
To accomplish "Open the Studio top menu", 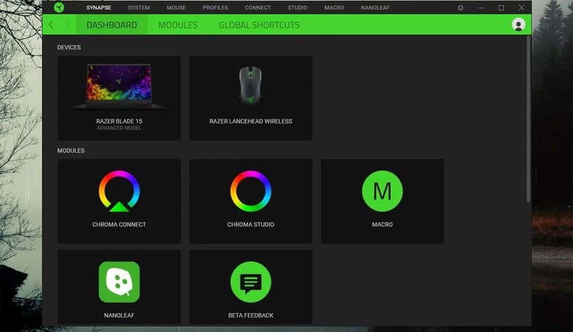I will tap(297, 8).
